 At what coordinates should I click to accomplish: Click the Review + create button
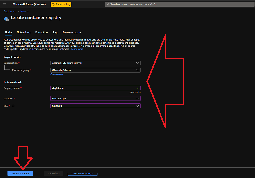(x=20, y=173)
